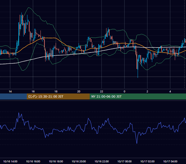Click hour label 22 on price chart axis
Viewport: 186px width, 164px height.
101,92
